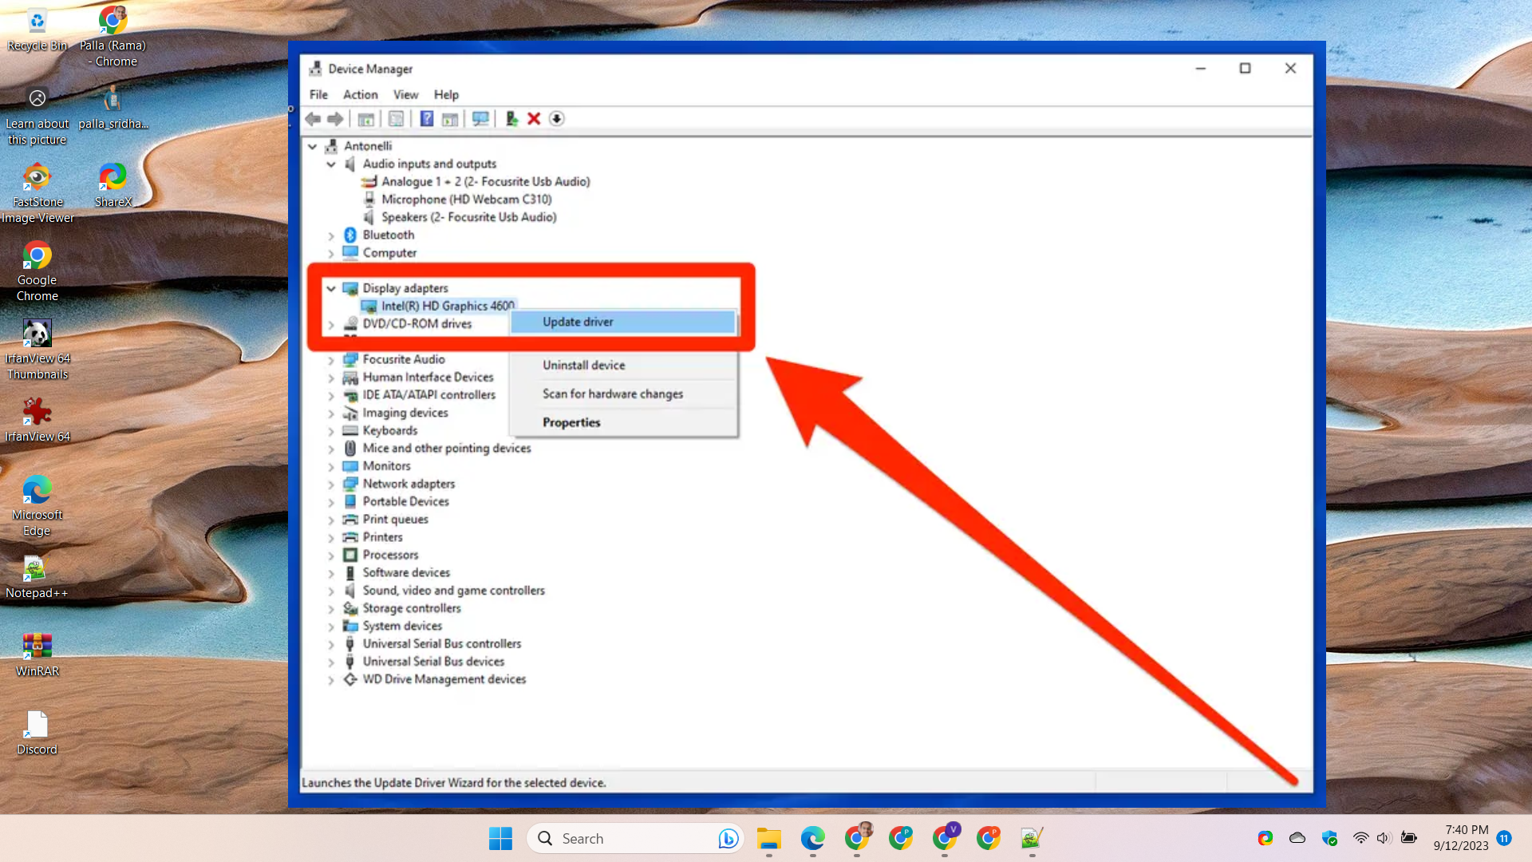The image size is (1532, 862).
Task: Click the Uninstall device red X icon
Action: pos(533,119)
